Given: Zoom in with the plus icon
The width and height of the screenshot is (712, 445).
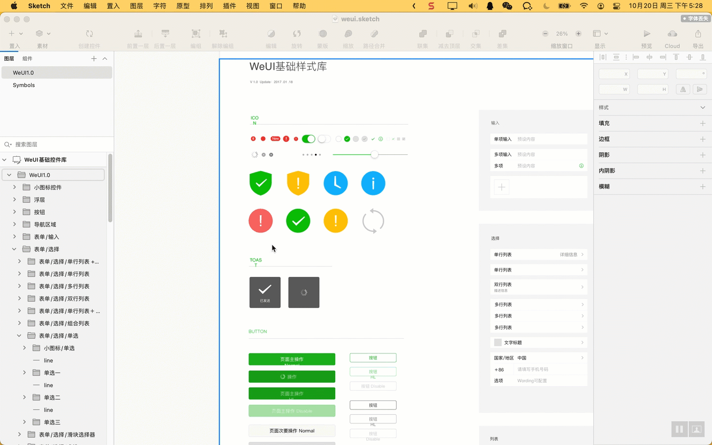Looking at the screenshot, I should [x=578, y=34].
